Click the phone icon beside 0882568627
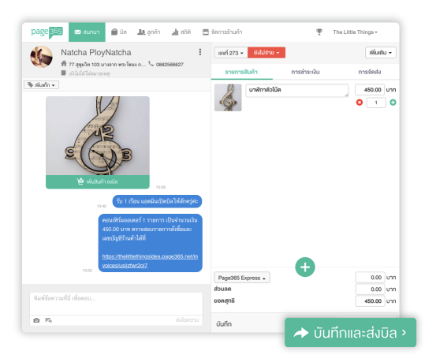 [151, 64]
